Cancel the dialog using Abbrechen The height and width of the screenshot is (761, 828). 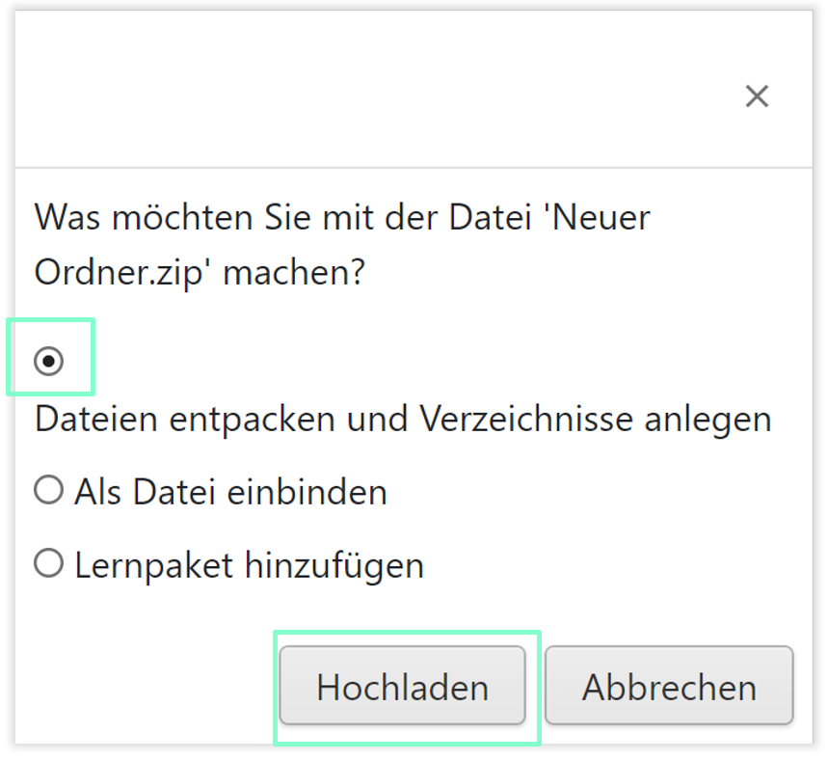click(669, 687)
